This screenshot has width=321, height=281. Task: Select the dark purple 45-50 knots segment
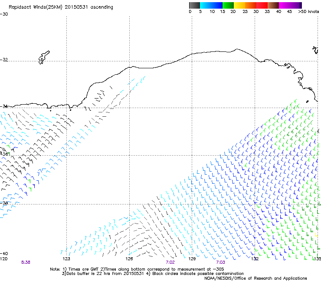[296, 5]
